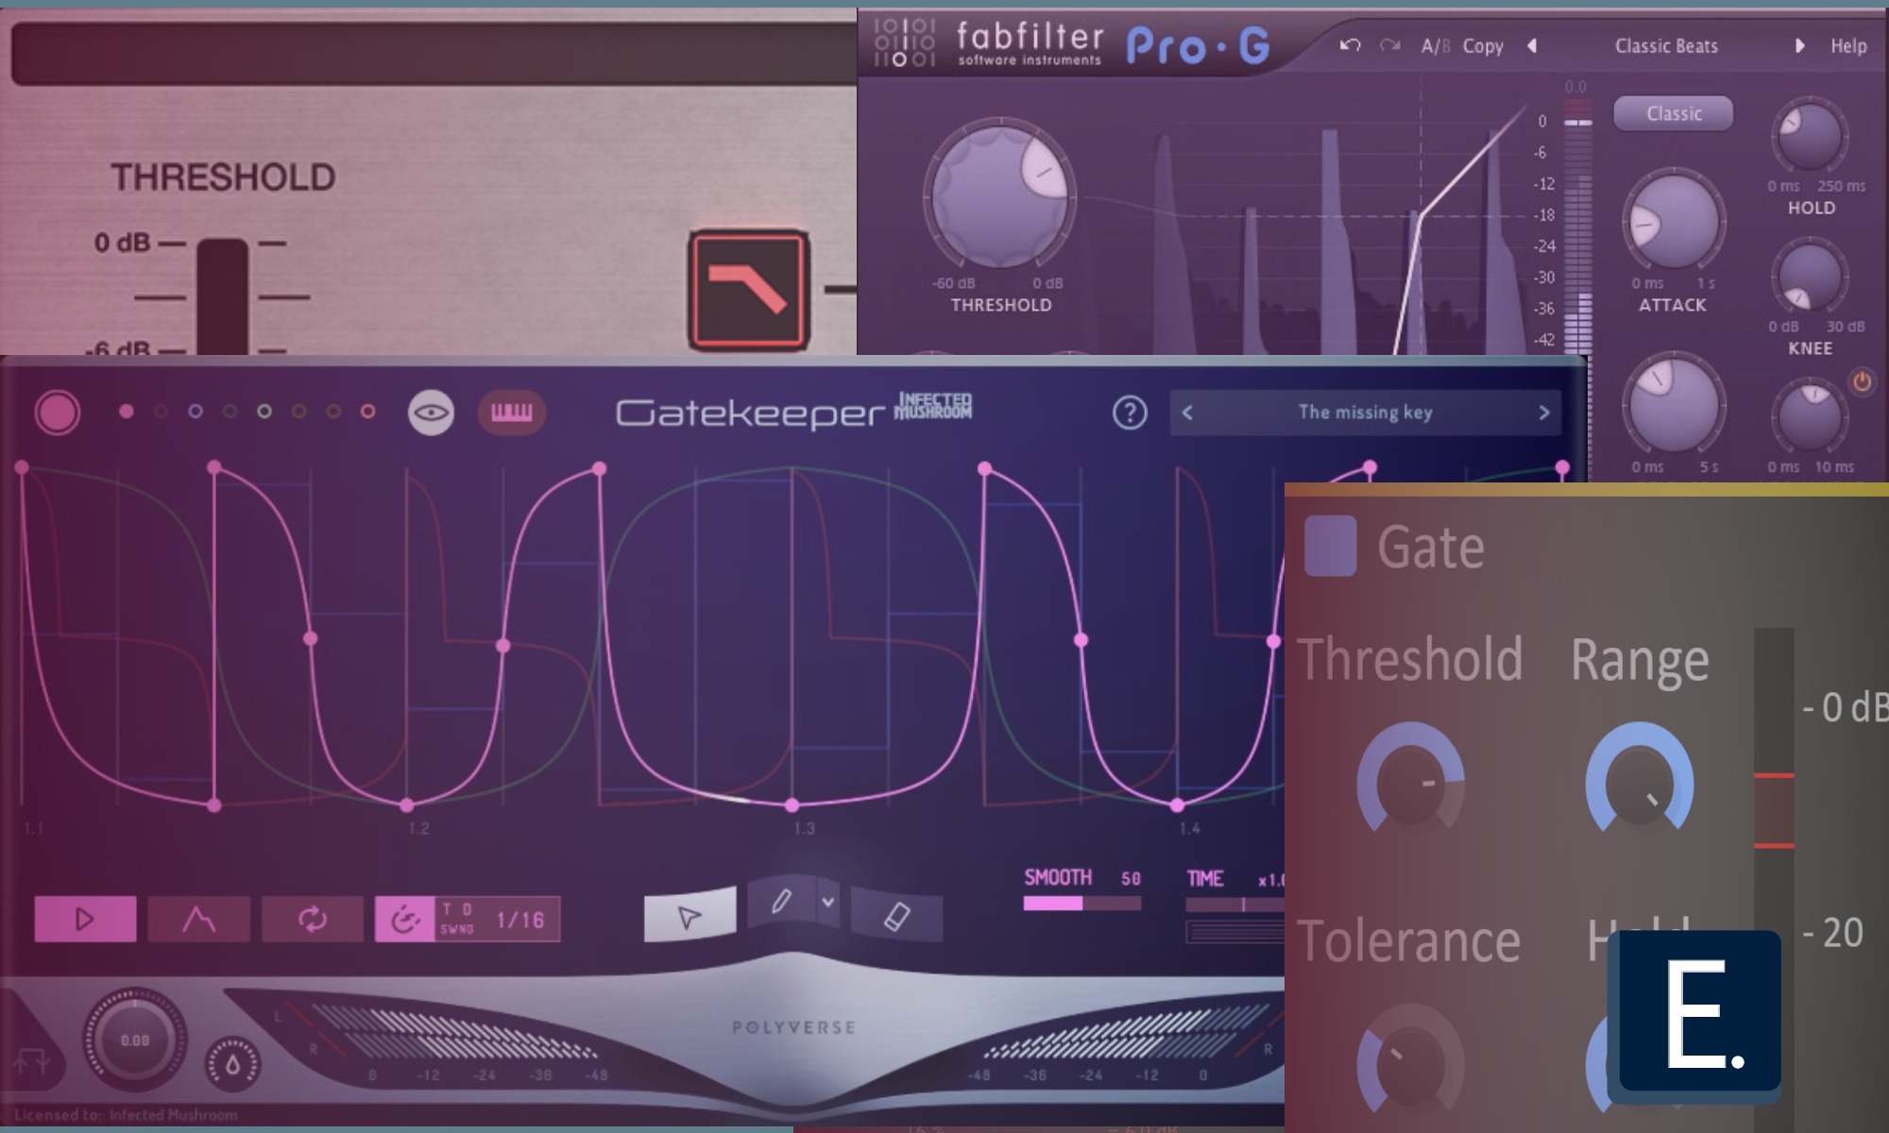
Task: Click the droplet knob in Gatekeeper
Action: coord(232,1065)
